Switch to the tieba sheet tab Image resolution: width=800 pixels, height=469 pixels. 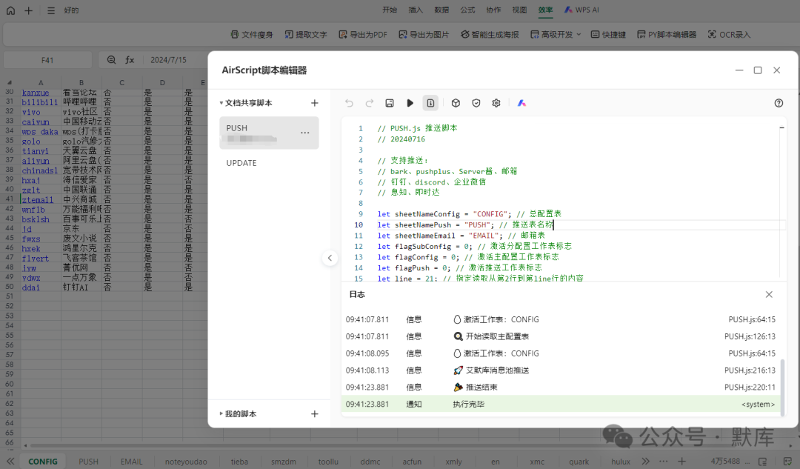point(239,462)
